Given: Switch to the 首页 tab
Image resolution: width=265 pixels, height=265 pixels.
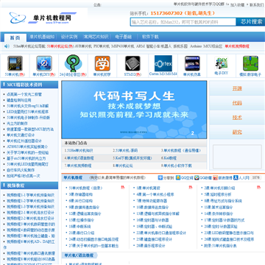Looking at the screenshot, I should pos(15,38).
